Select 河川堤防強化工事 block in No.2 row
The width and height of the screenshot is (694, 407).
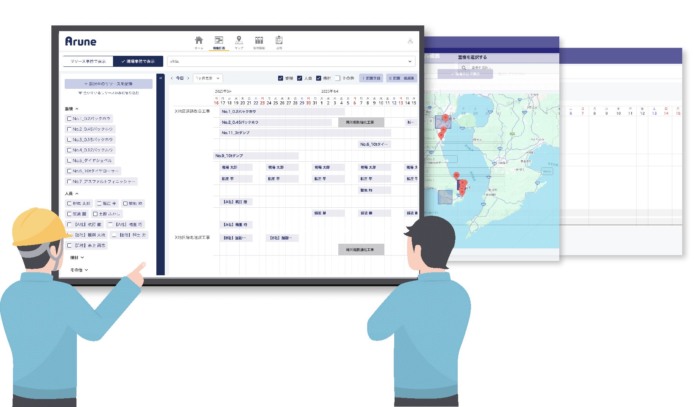[x=361, y=122]
